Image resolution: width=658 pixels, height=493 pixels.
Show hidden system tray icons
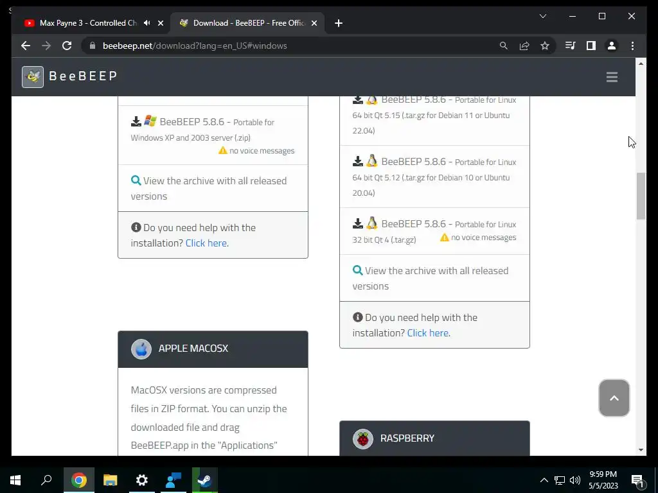[x=544, y=480]
